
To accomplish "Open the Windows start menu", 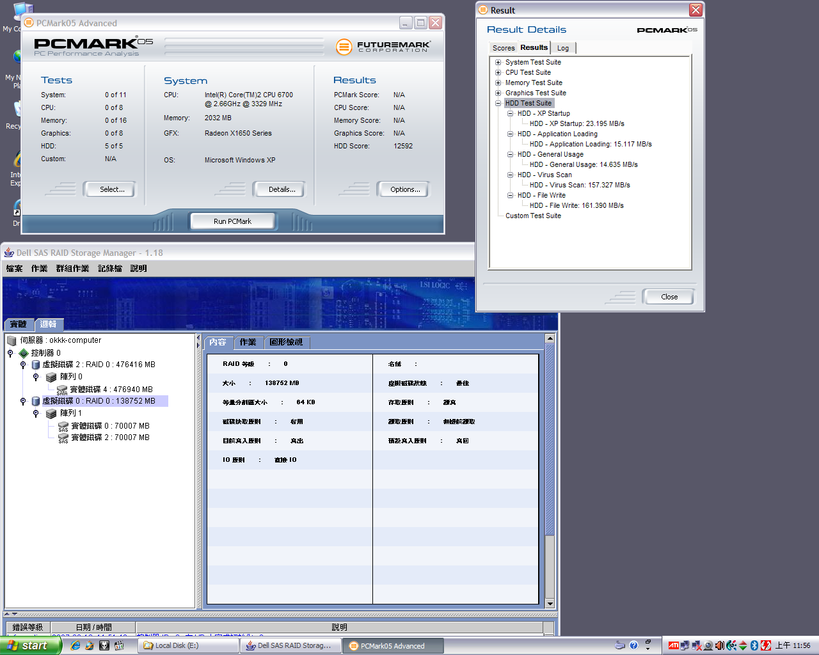I will point(30,645).
